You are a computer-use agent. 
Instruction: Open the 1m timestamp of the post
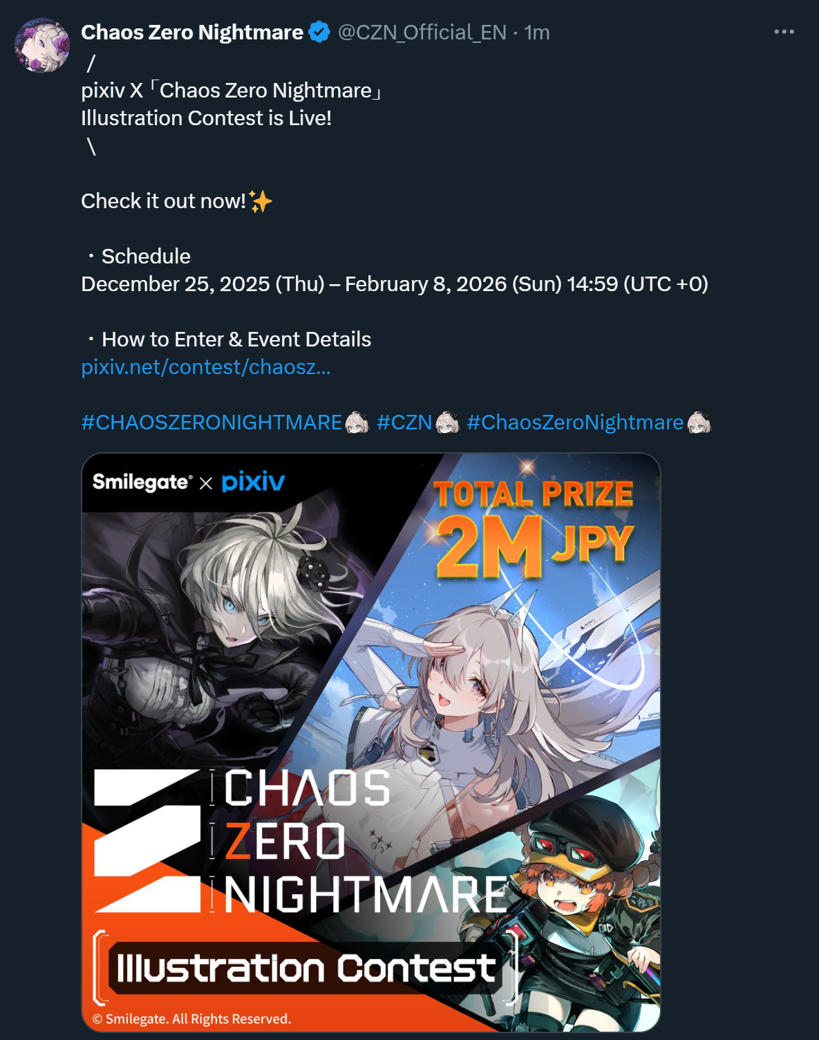(537, 32)
